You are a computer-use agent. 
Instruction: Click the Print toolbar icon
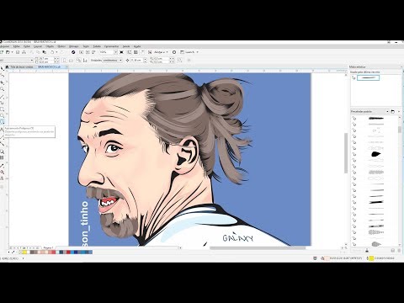click(24, 52)
